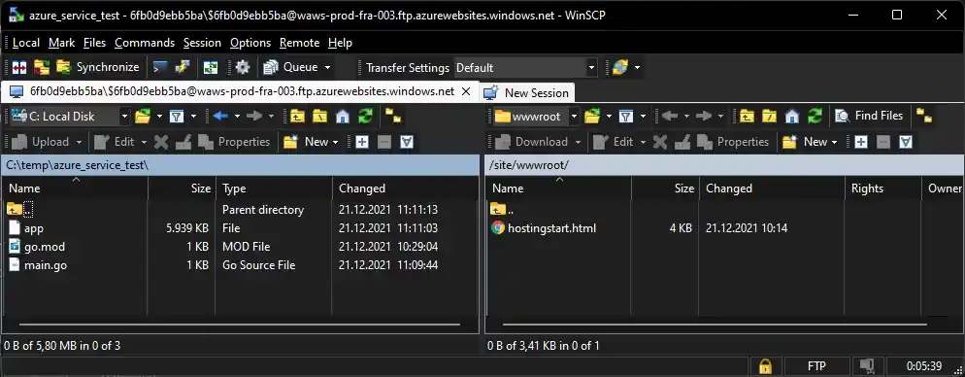Refresh the local panel
The height and width of the screenshot is (377, 965).
tap(366, 116)
